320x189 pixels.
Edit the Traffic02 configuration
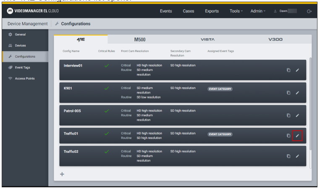[297, 156]
